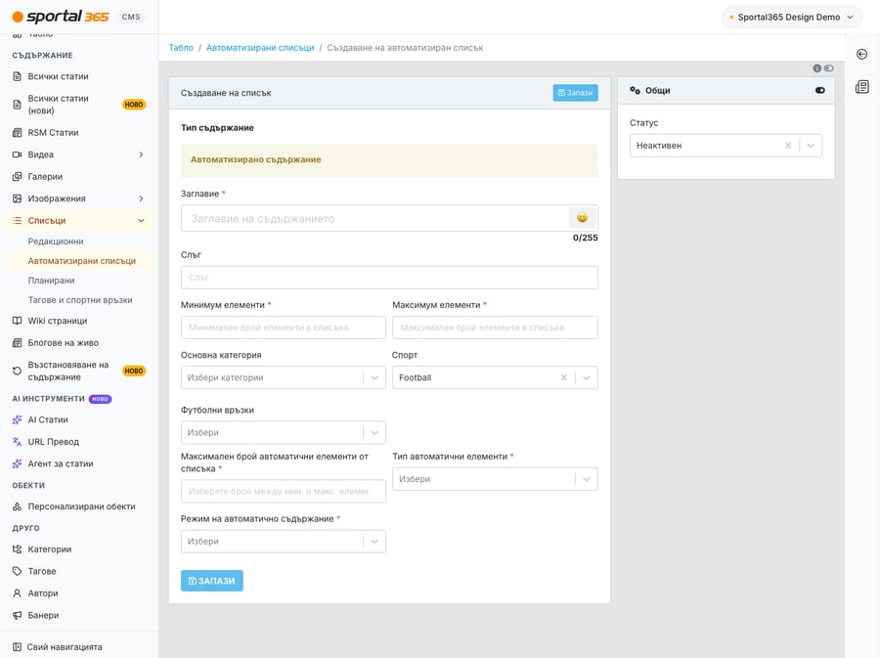Click the URL Превод translate icon
Image resolution: width=880 pixels, height=658 pixels.
click(17, 442)
